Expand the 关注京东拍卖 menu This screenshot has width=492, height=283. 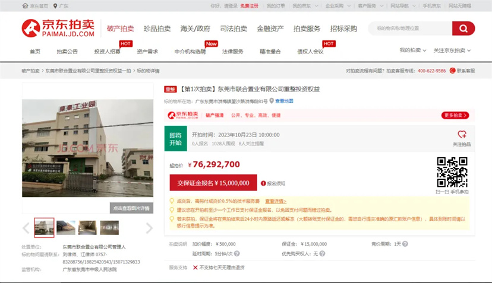coord(452,50)
